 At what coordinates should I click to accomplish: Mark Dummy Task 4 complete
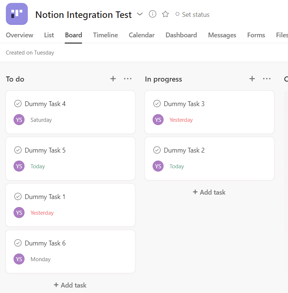click(18, 104)
